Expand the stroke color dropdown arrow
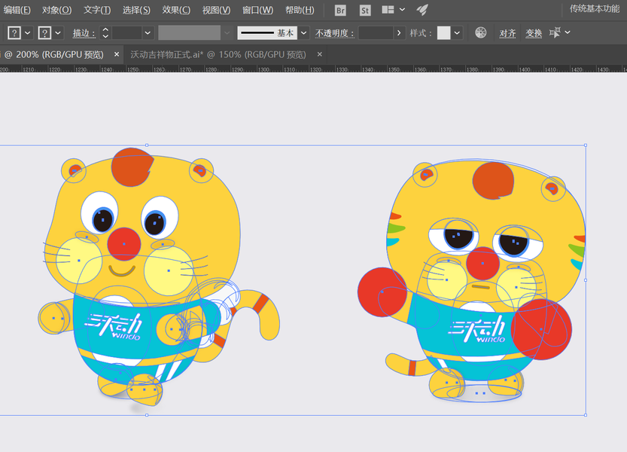 tap(58, 33)
